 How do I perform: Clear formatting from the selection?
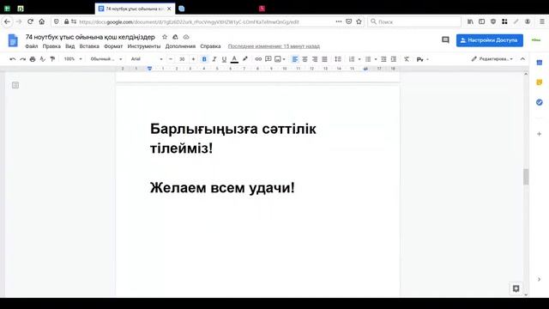point(407,59)
